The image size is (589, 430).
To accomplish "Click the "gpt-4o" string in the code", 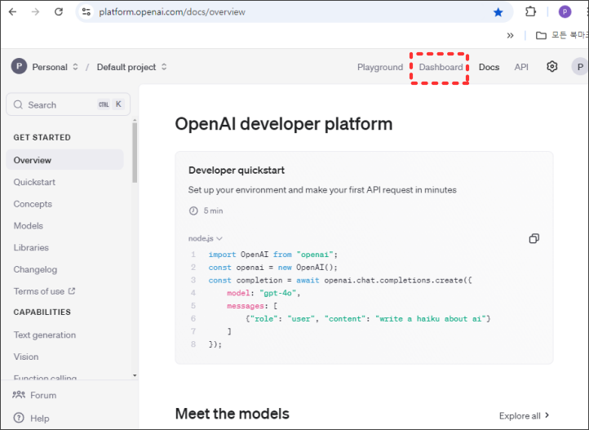I will tap(277, 293).
